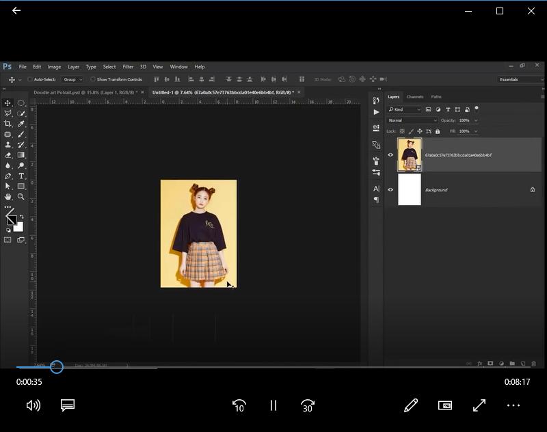
Task: Select the Crop tool
Action: click(8, 124)
